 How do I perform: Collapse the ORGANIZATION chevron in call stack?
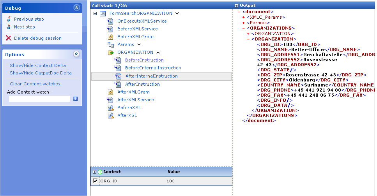[x=158, y=52]
